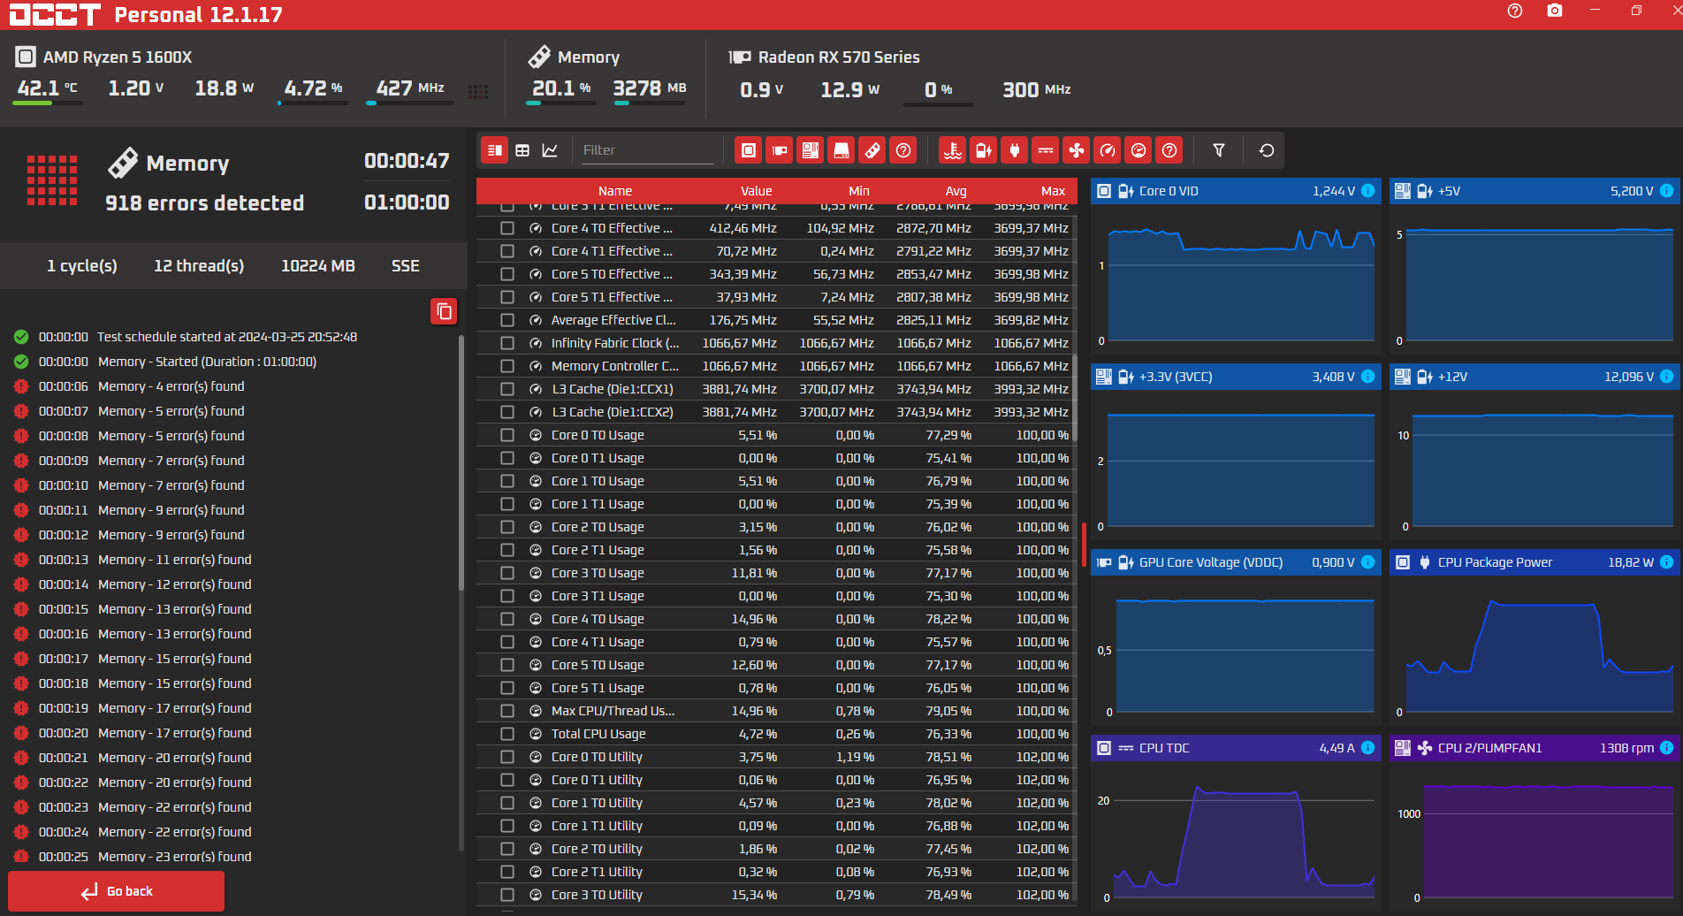The height and width of the screenshot is (916, 1683).
Task: Check the Total CPU Usage checkbox
Action: (x=507, y=734)
